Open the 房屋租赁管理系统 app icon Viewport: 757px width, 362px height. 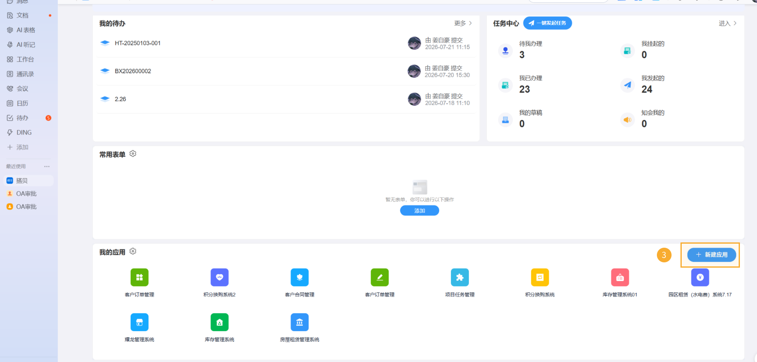pos(300,322)
